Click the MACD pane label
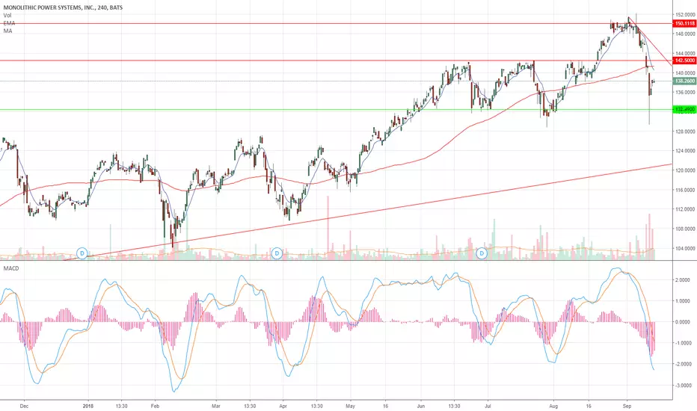Screen dimensions: 697x411 click(11, 268)
